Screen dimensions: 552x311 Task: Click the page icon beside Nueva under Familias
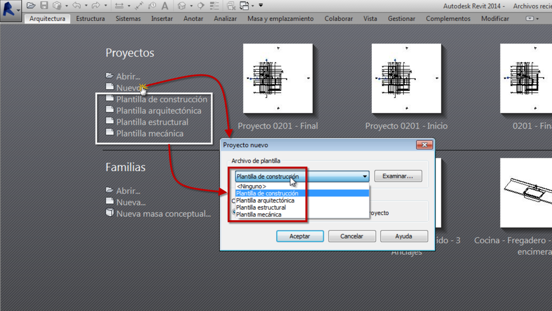tap(110, 201)
